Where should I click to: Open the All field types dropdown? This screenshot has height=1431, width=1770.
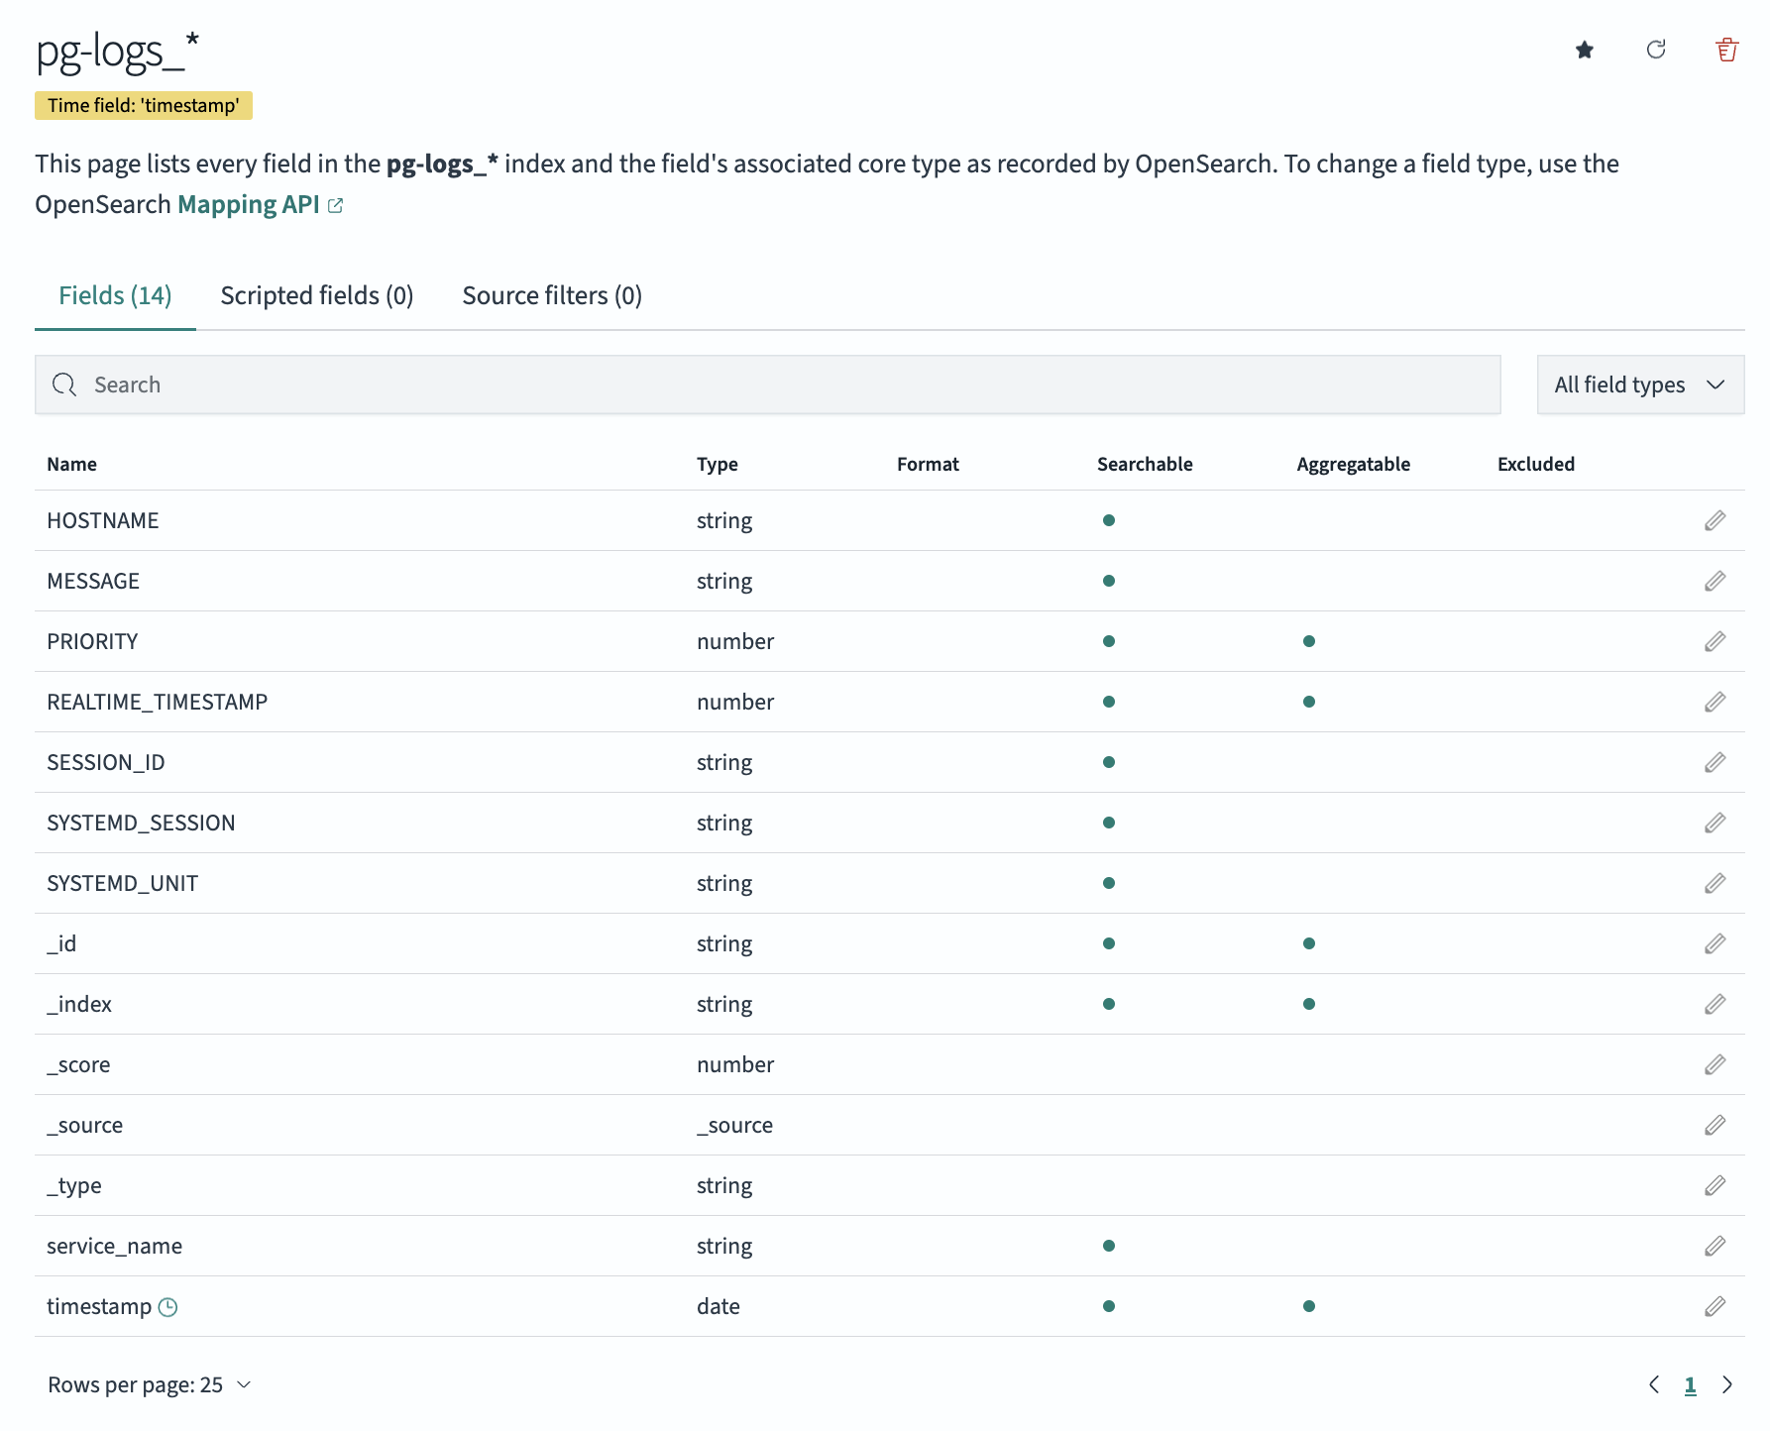[1640, 385]
